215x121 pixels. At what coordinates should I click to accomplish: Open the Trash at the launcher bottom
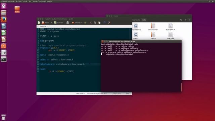pos(4,117)
